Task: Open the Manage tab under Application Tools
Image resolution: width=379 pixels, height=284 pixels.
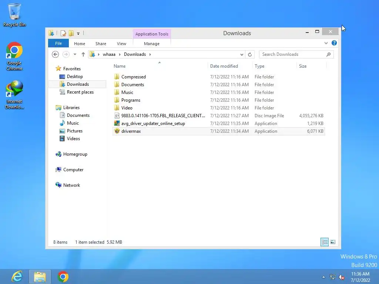Action: pyautogui.click(x=151, y=44)
